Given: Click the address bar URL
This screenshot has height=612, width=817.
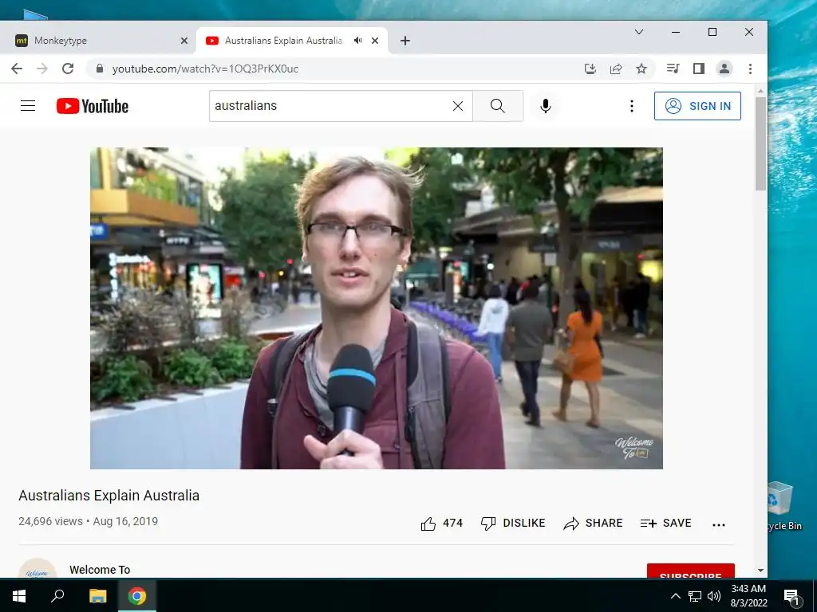Looking at the screenshot, I should tap(205, 69).
